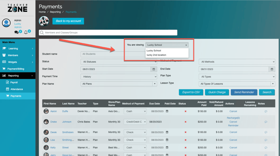Focus Members and Classes/Groups search field
The width and height of the screenshot is (280, 156).
point(108,33)
